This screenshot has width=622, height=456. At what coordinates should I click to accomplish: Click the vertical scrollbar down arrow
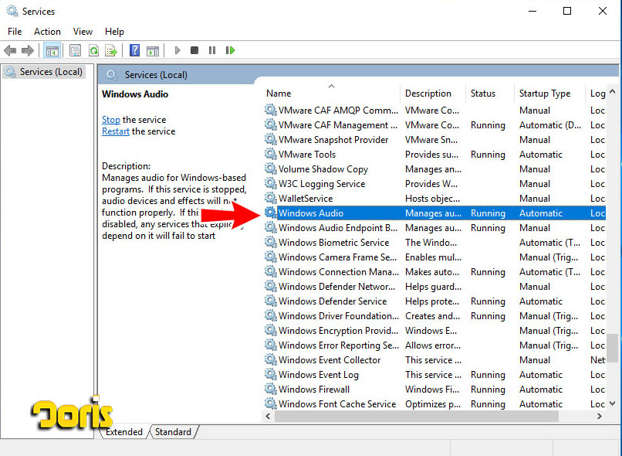pos(612,403)
